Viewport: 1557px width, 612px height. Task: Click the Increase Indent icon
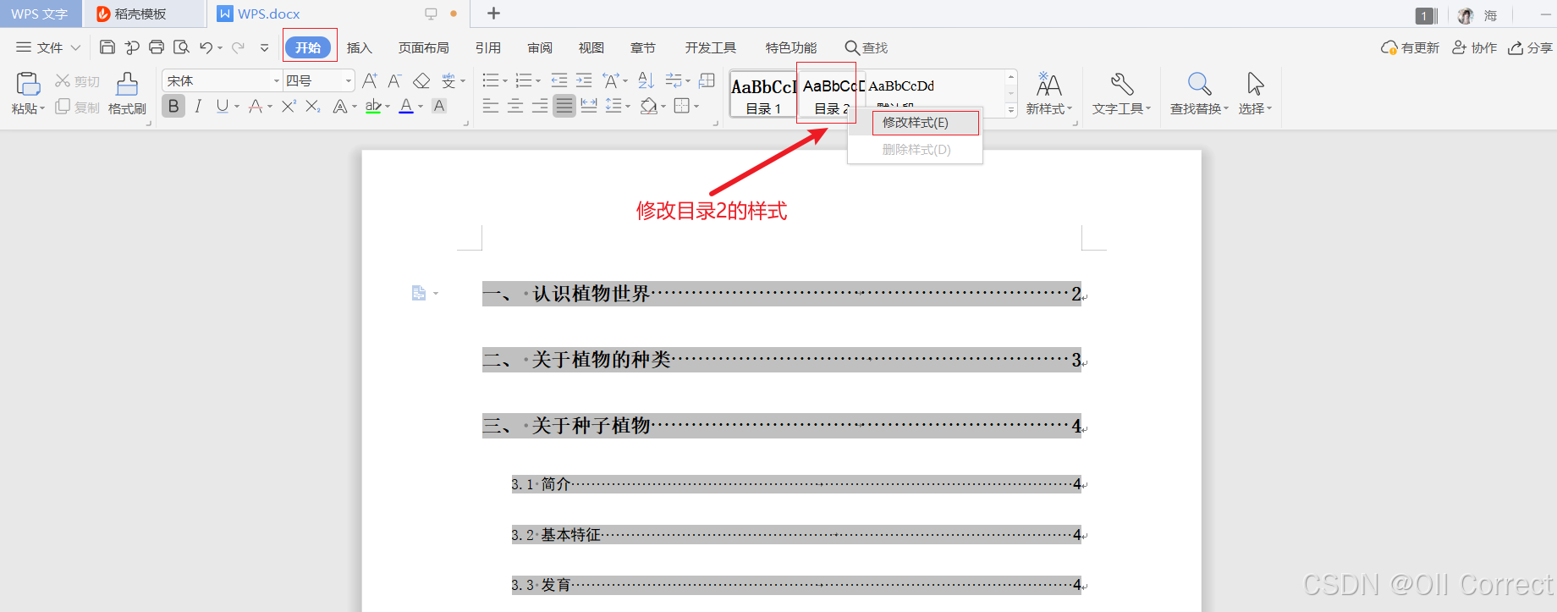pos(584,80)
